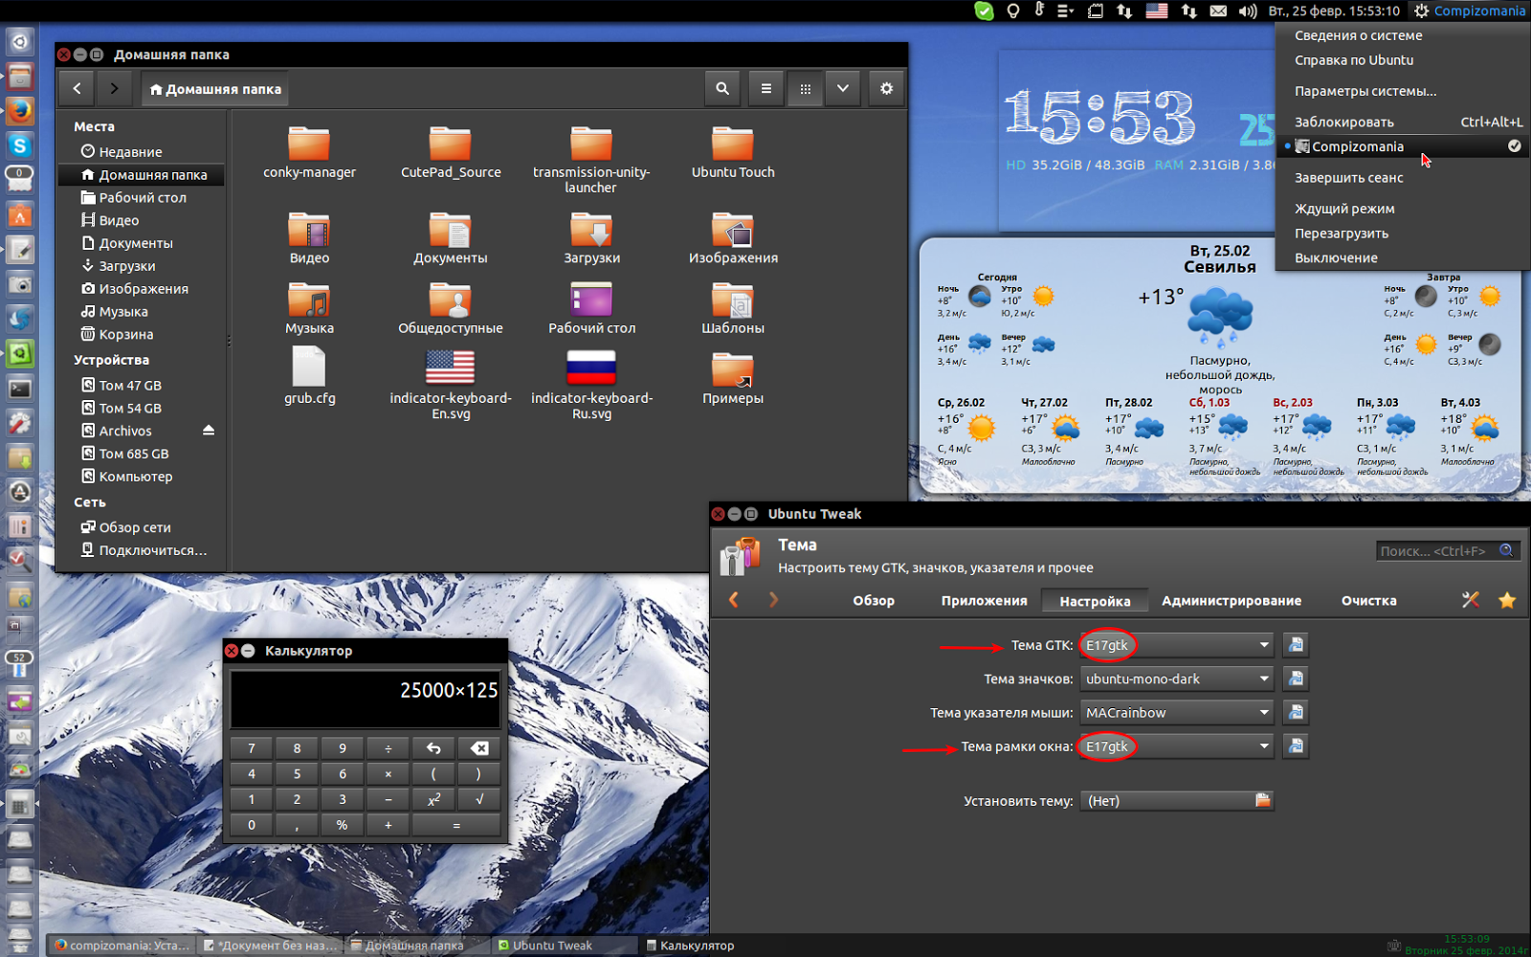This screenshot has height=957, width=1531.
Task: Open the CutePad_Source folder
Action: coord(451,153)
